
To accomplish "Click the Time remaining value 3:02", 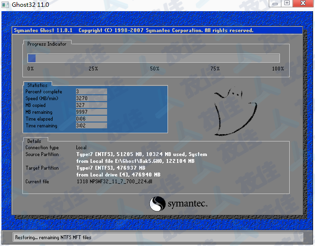I will pos(92,125).
